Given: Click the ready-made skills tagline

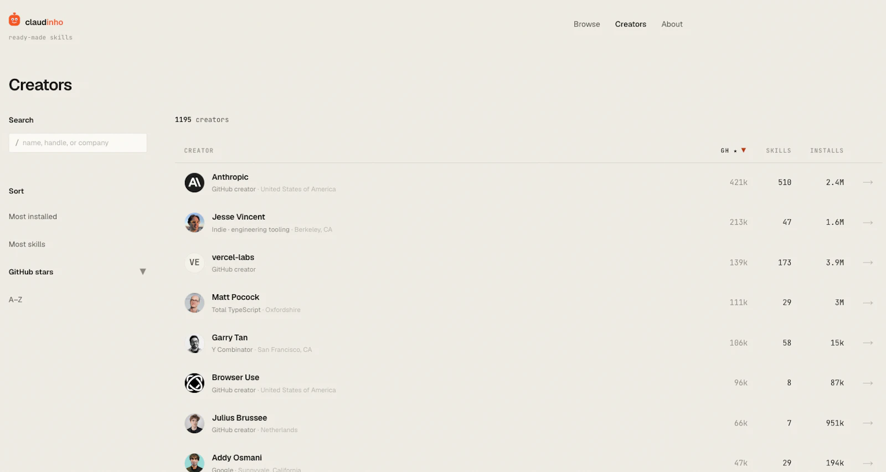Looking at the screenshot, I should click(40, 38).
